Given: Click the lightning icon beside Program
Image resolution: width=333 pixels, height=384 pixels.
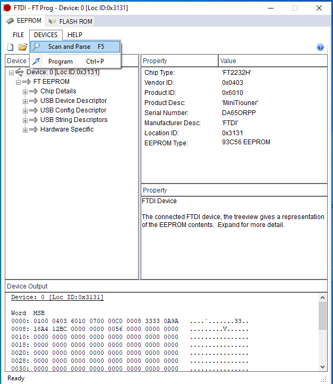Looking at the screenshot, I should pos(36,61).
